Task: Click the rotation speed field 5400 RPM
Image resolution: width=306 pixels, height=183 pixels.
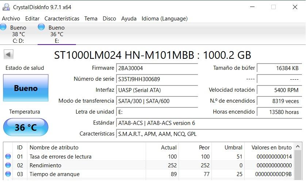Action: [279, 90]
